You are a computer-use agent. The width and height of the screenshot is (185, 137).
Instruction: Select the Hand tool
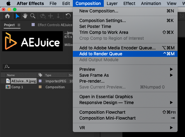coord(25,16)
